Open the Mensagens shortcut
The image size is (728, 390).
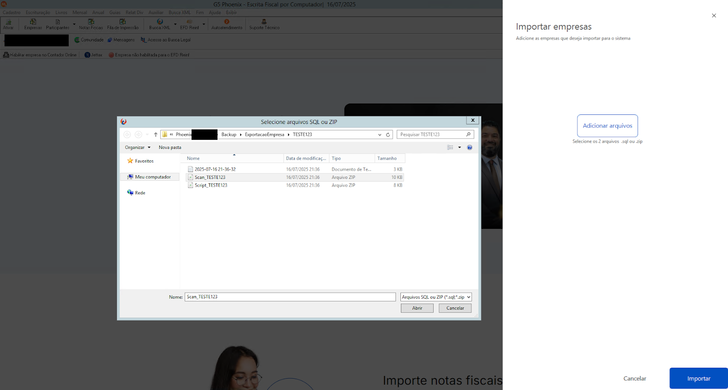point(121,40)
